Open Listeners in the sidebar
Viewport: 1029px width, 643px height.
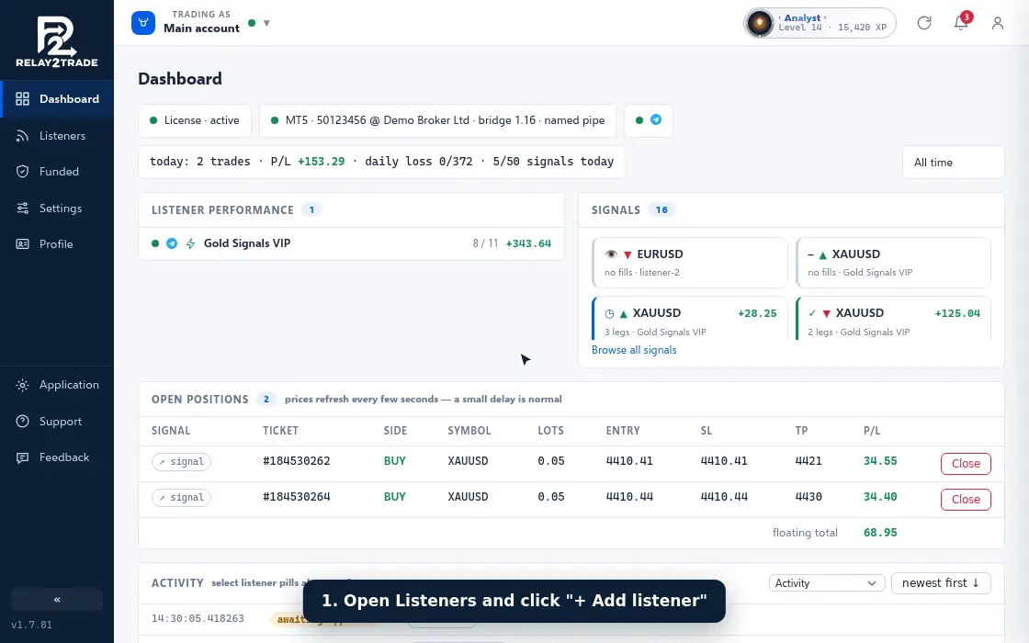(x=57, y=136)
